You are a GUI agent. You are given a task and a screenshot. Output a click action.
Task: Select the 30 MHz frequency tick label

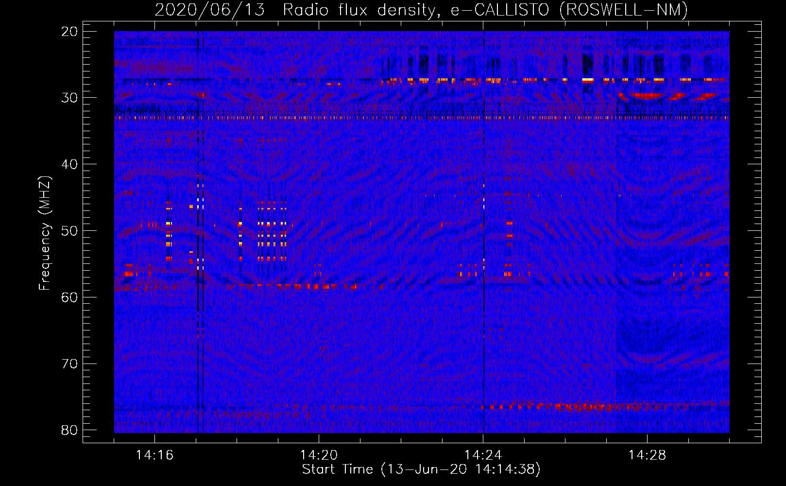pos(70,98)
